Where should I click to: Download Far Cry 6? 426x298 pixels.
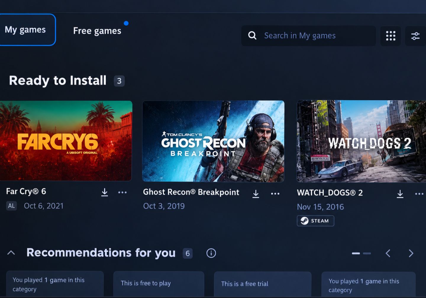click(x=104, y=192)
